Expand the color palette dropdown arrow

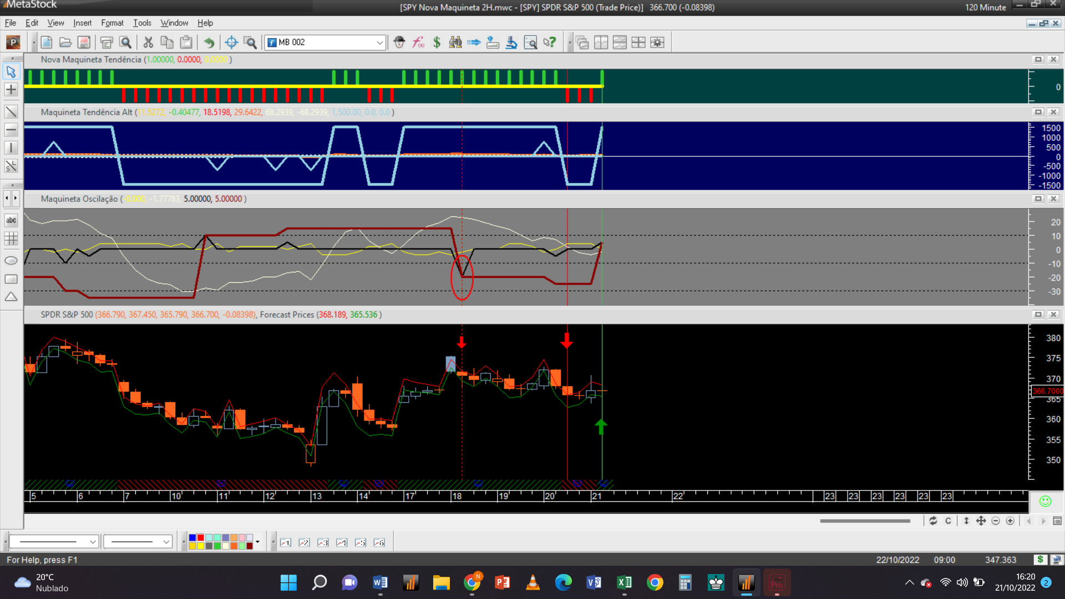pos(257,541)
